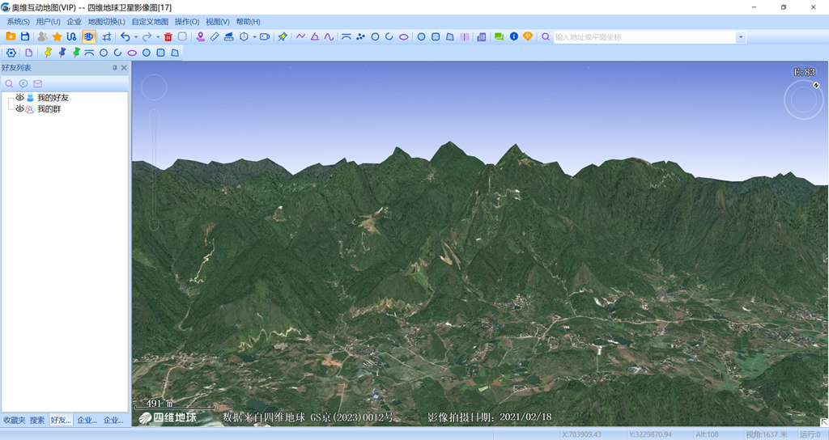Click the red trash delete icon
The image size is (829, 440).
pos(168,37)
